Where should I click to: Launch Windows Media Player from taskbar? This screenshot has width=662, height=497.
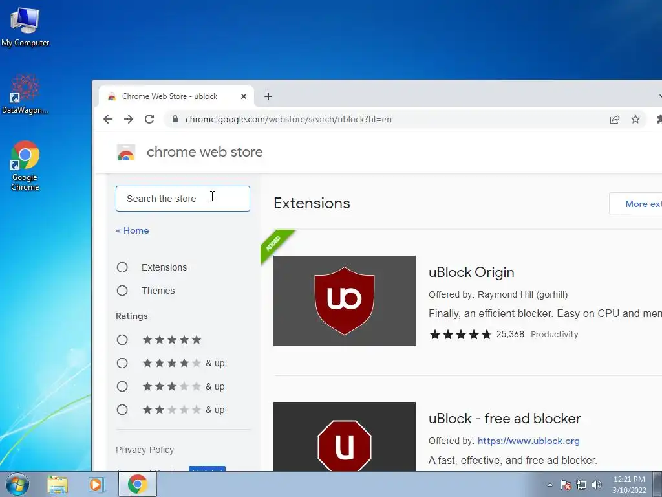96,484
